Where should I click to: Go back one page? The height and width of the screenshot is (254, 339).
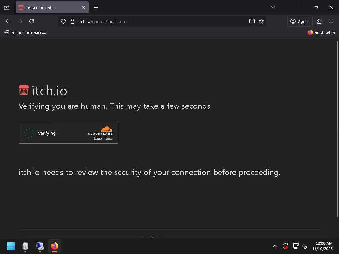click(8, 21)
